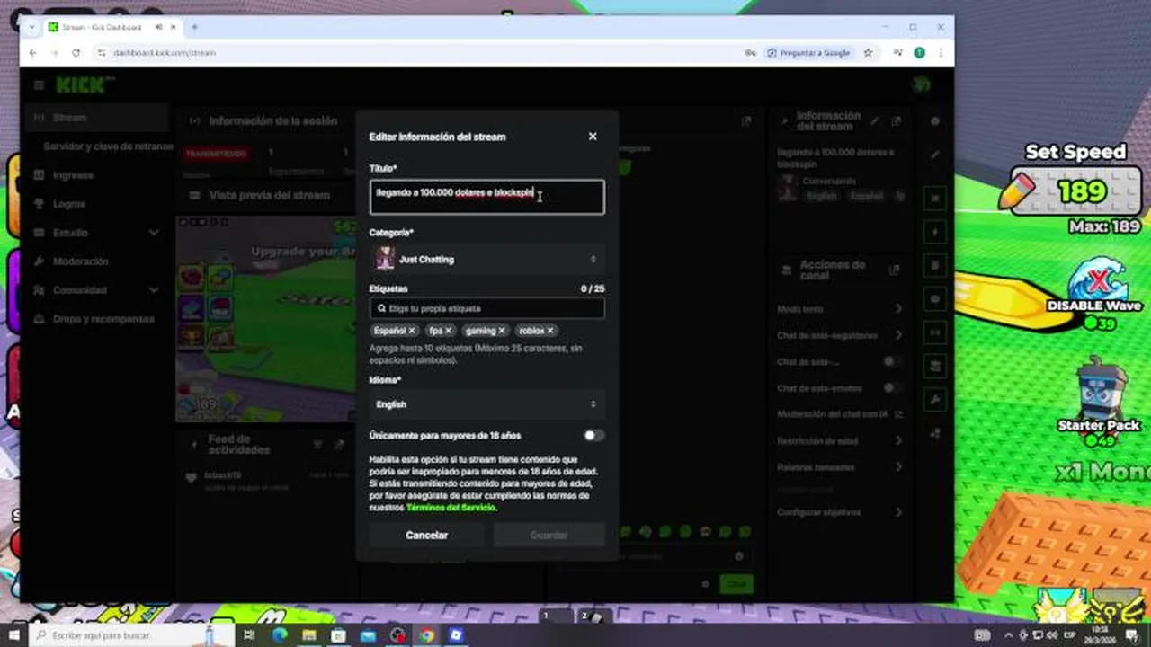Open Microsoft Edge from the taskbar
This screenshot has height=647, width=1151.
[279, 635]
